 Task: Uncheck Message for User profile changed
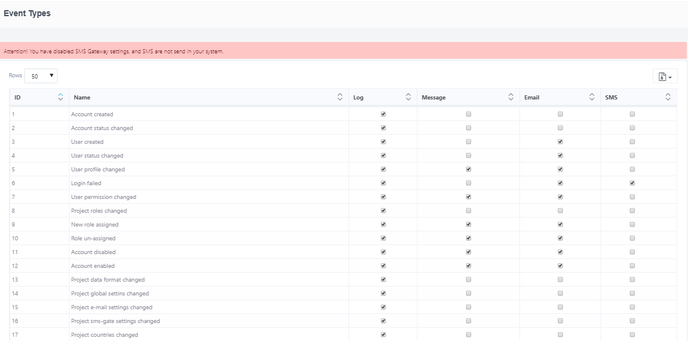(468, 170)
